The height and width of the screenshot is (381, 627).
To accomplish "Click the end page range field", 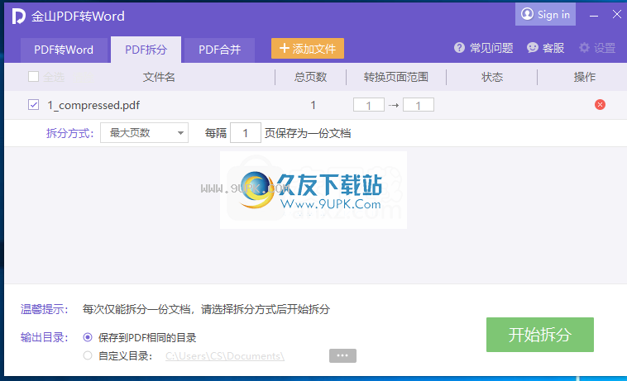I will (419, 105).
